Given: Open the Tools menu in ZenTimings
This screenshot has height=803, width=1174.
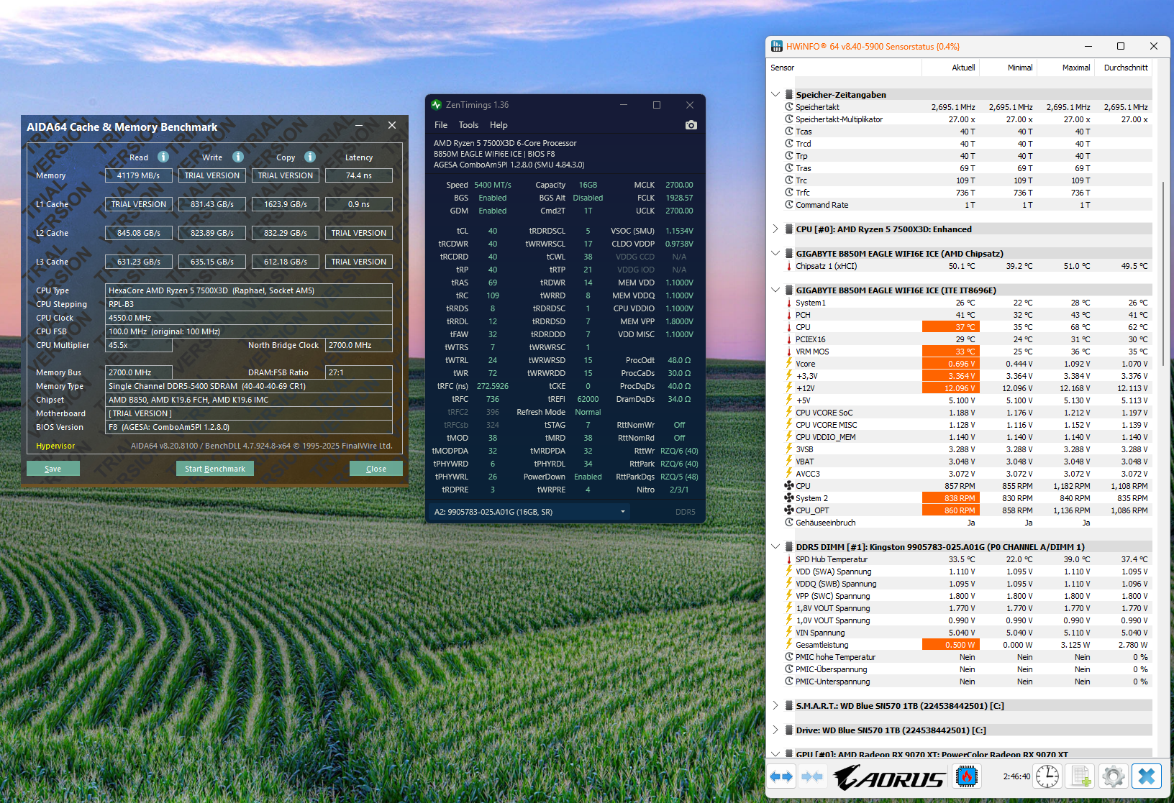Looking at the screenshot, I should 468,125.
